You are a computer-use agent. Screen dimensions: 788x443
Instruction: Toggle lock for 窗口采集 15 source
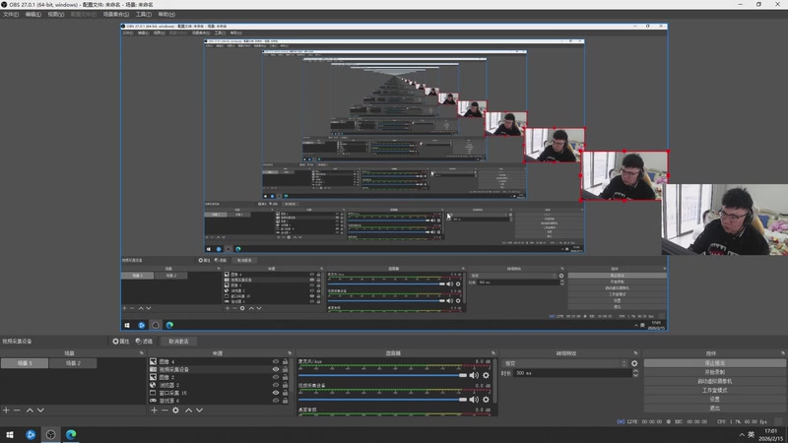285,393
